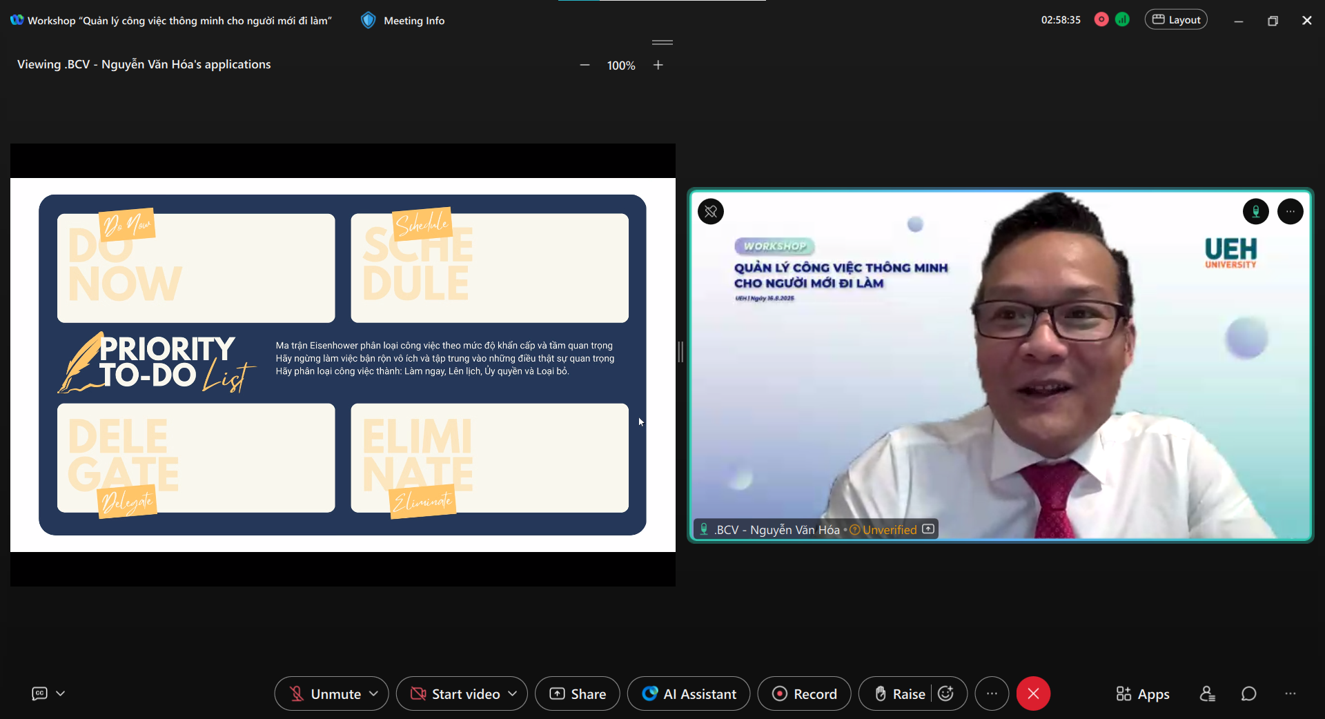Open closed captions options chevron
This screenshot has width=1325, height=719.
(x=61, y=693)
